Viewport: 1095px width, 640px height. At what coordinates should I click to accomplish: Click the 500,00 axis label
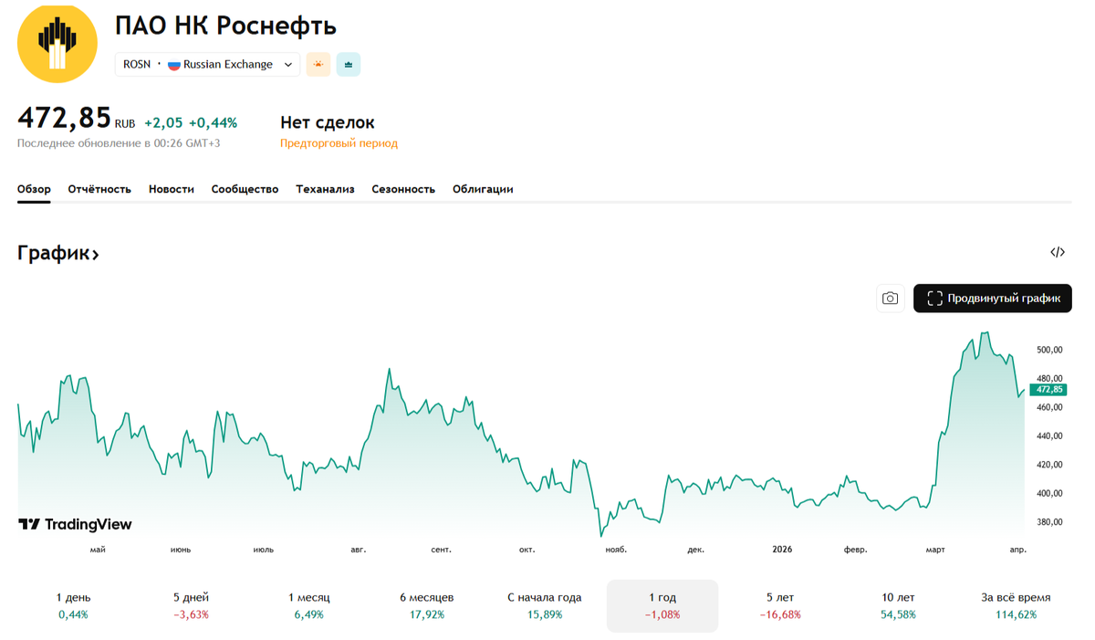[x=1049, y=350]
